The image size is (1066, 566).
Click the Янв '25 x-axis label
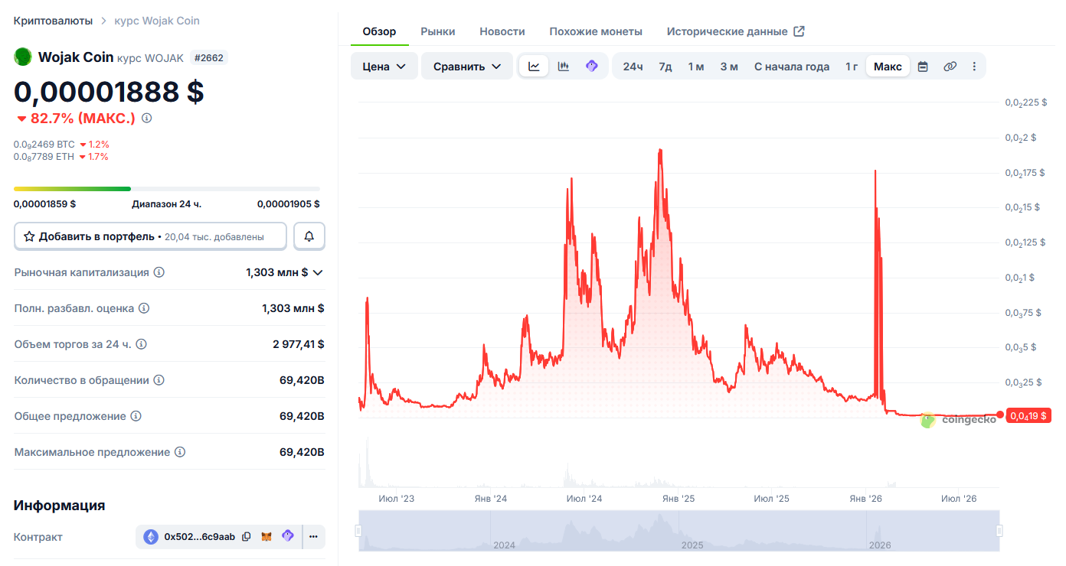click(x=679, y=499)
